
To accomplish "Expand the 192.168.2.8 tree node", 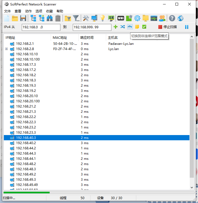I will [x=7, y=49].
